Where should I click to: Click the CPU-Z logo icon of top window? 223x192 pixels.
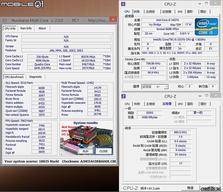[x=123, y=4]
